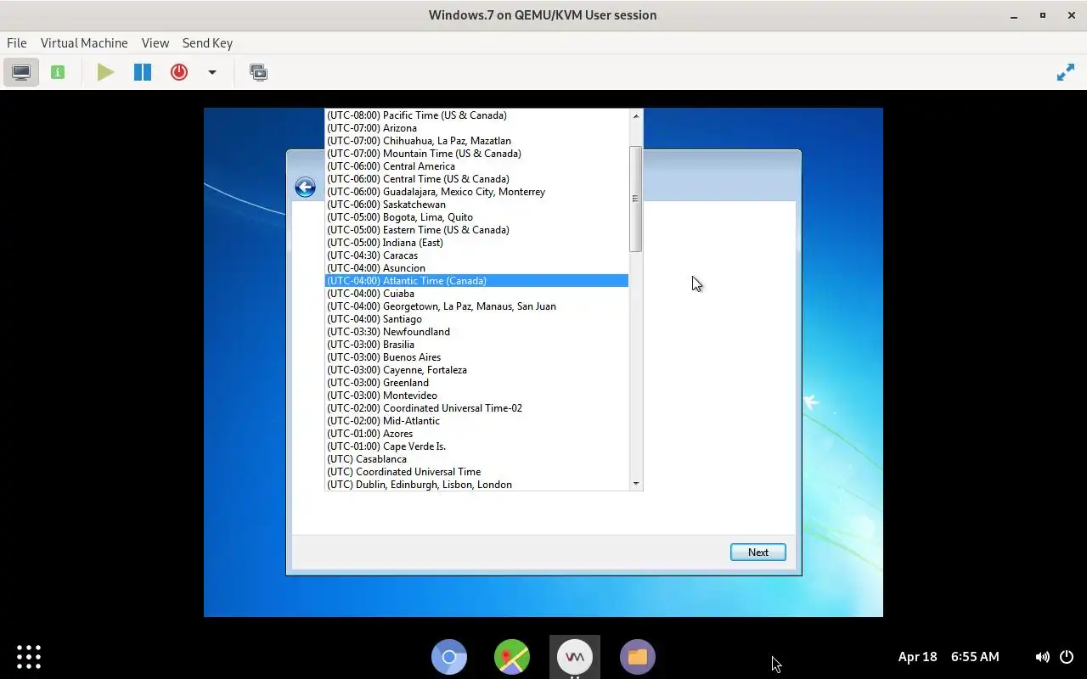Select (UTC-07:00) Arizona time zone

click(x=476, y=127)
